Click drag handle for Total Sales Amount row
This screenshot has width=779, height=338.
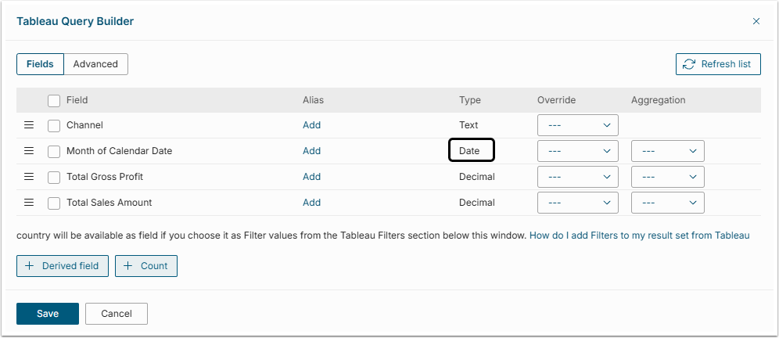pyautogui.click(x=29, y=203)
